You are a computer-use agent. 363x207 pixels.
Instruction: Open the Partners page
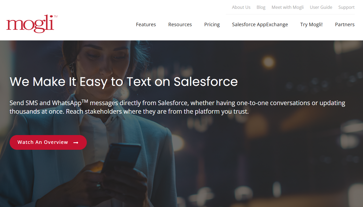pos(345,24)
